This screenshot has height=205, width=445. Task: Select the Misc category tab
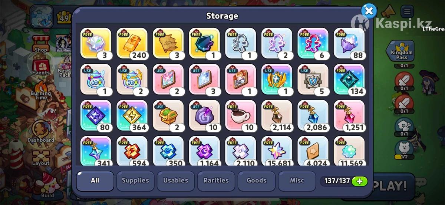(297, 181)
